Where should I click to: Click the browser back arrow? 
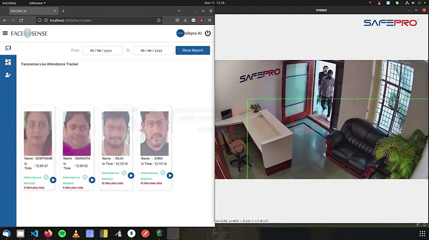click(x=5, y=20)
